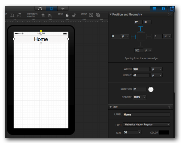Click the font SIZE field showing 30
This screenshot has width=182, height=143.
point(130,132)
